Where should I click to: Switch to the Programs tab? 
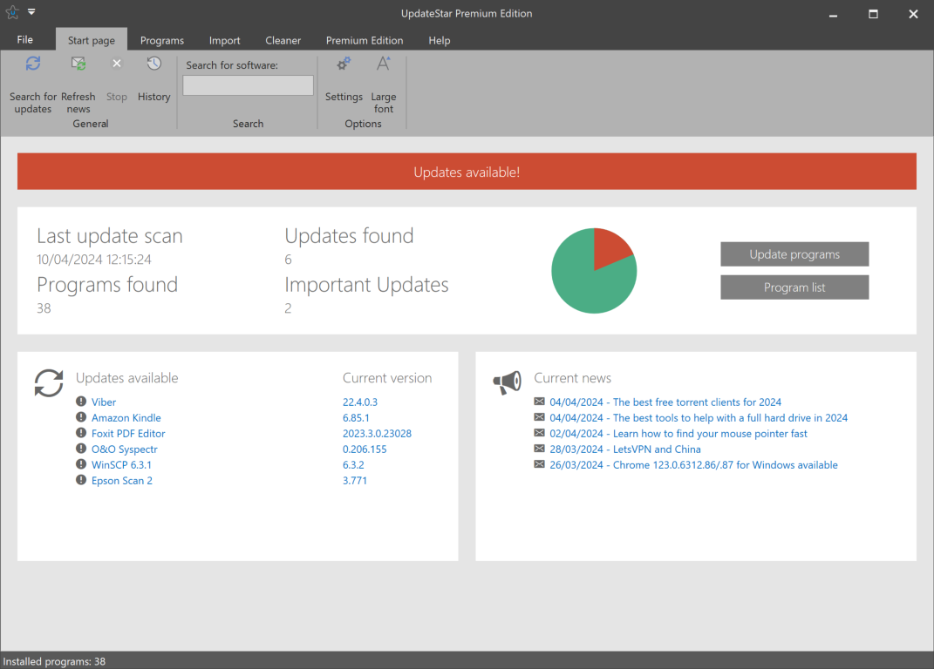click(x=162, y=40)
